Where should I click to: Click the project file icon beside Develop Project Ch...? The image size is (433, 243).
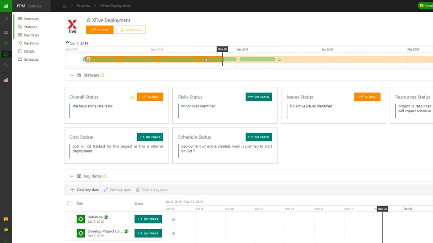pyautogui.click(x=126, y=231)
